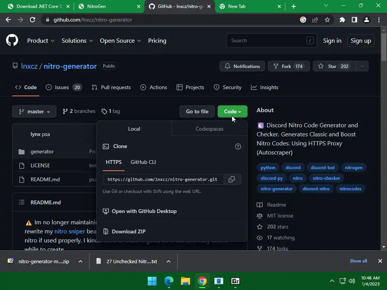Expand options for nitro-generator zip download
Image resolution: width=387 pixels, height=290 pixels.
click(80, 261)
